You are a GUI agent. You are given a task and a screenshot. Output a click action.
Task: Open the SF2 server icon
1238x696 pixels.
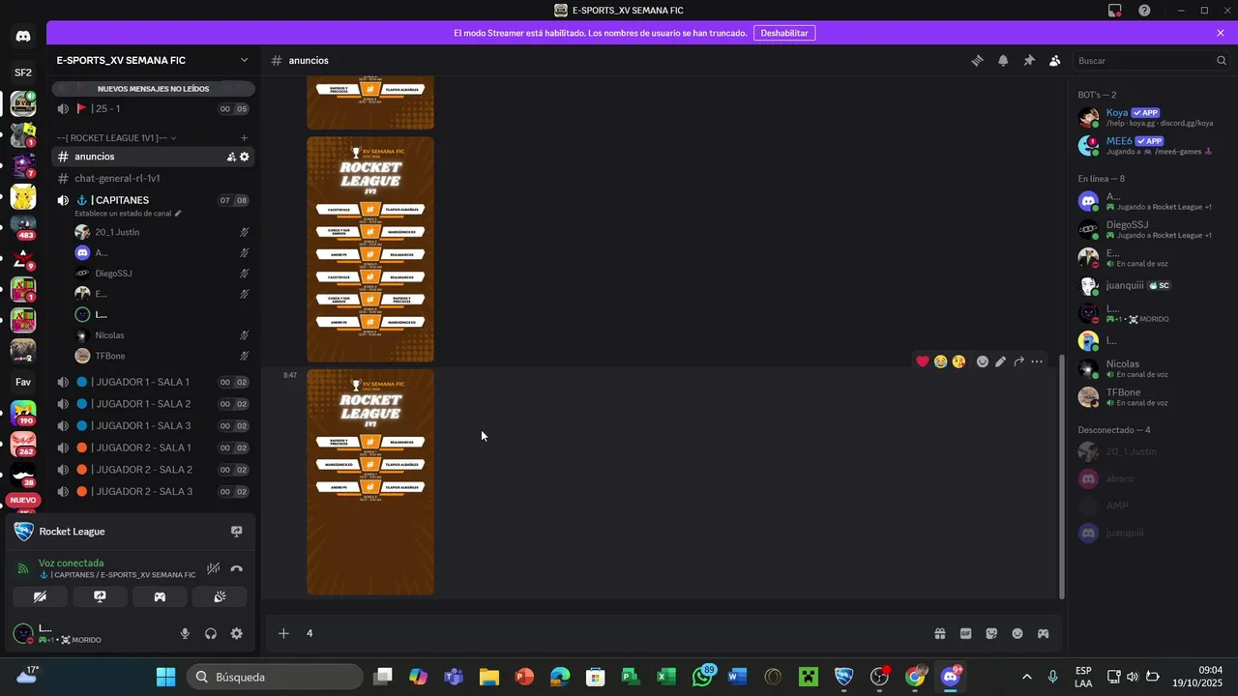[x=23, y=72]
